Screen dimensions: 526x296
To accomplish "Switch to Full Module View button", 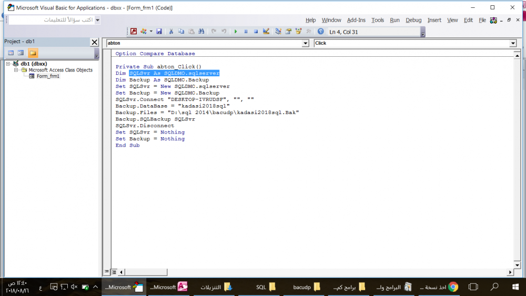I will [x=114, y=272].
